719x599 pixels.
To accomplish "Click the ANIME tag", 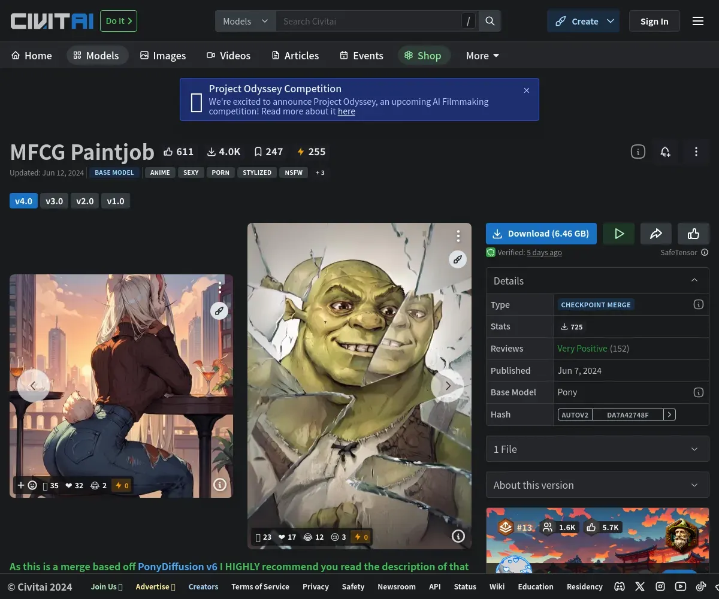I will tap(160, 173).
